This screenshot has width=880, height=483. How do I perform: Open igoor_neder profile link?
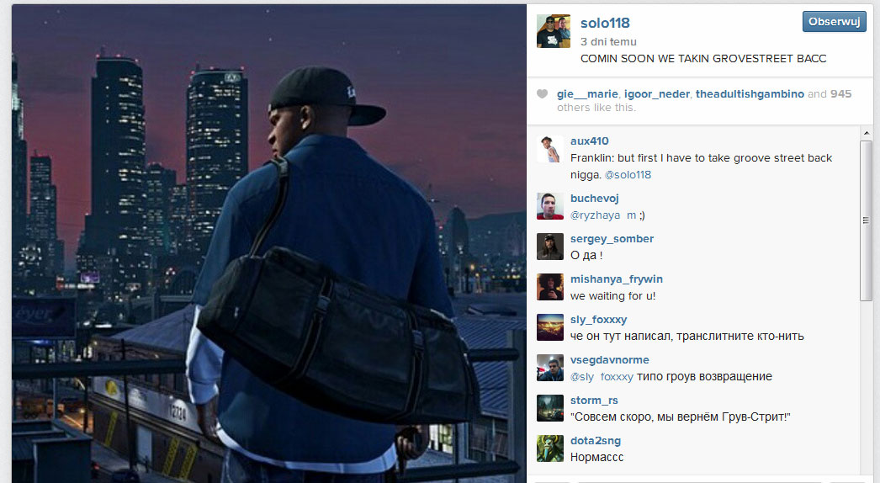point(656,93)
